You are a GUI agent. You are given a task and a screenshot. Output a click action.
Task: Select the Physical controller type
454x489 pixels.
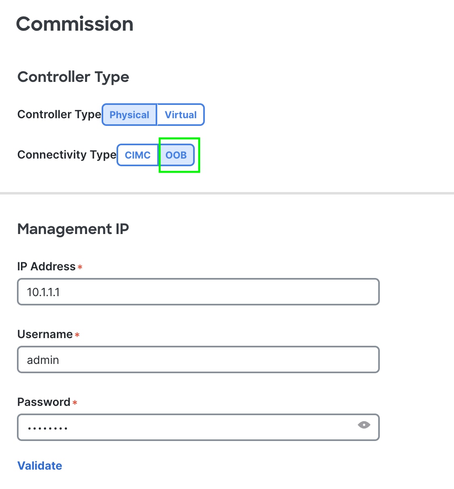pos(129,115)
